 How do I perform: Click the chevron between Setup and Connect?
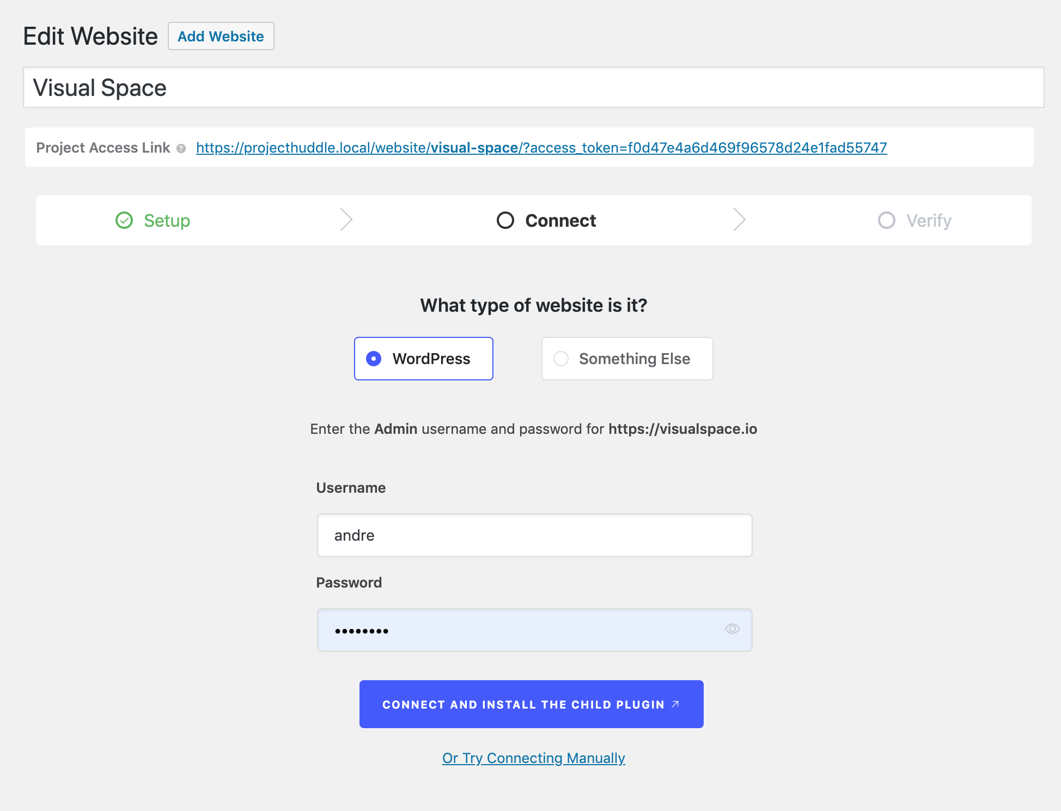click(346, 220)
